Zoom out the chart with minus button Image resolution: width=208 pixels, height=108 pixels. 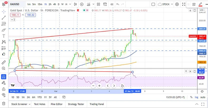[x=93, y=86]
